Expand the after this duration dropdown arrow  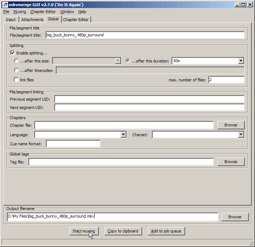[x=241, y=61]
